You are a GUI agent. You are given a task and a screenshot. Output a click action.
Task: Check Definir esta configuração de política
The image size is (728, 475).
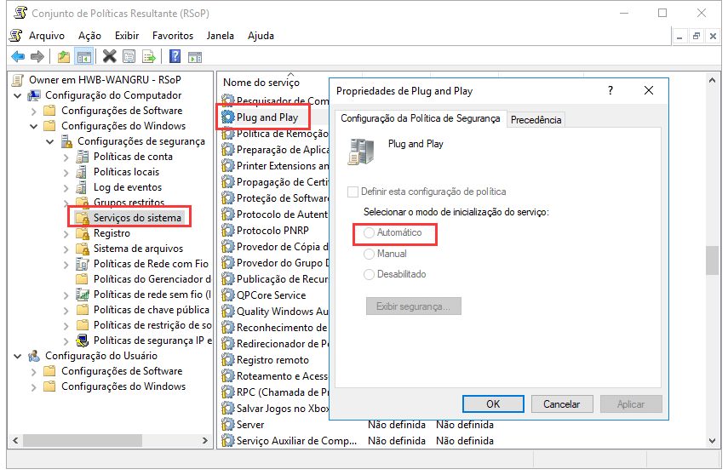353,192
